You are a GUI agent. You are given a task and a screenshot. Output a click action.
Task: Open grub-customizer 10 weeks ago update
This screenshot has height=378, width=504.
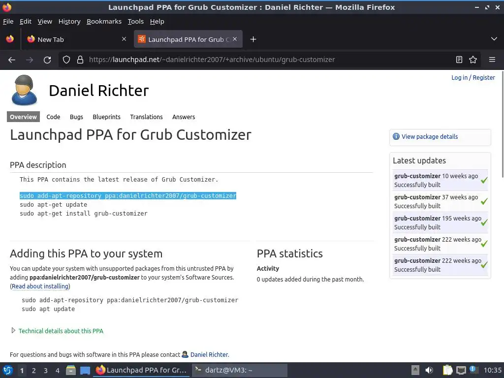pyautogui.click(x=441, y=180)
